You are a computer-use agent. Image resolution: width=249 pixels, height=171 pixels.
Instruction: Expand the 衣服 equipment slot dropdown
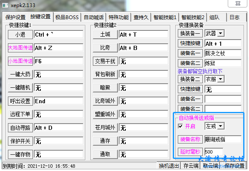point(220,79)
